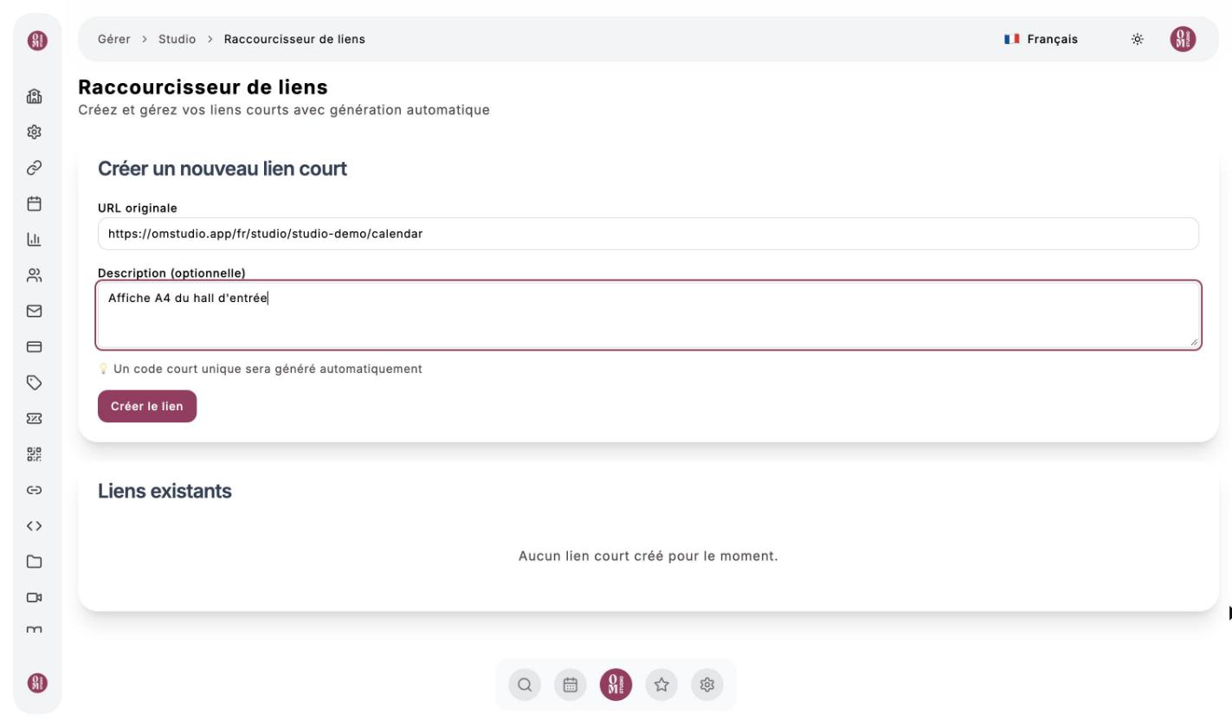Click the Raccourcisseur de liens breadcrumb text
Viewport: 1232px width, 727px height.
[x=294, y=39]
